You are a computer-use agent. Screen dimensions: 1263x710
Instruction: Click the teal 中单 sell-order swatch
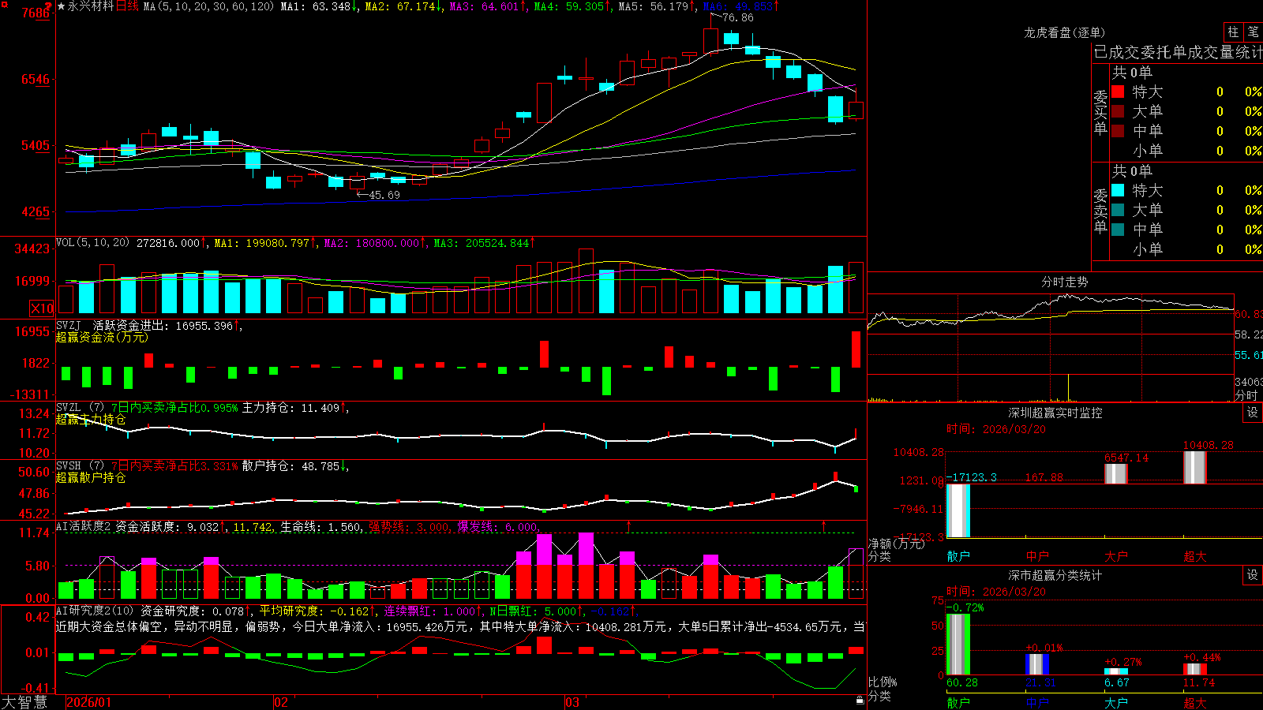pyautogui.click(x=1118, y=230)
